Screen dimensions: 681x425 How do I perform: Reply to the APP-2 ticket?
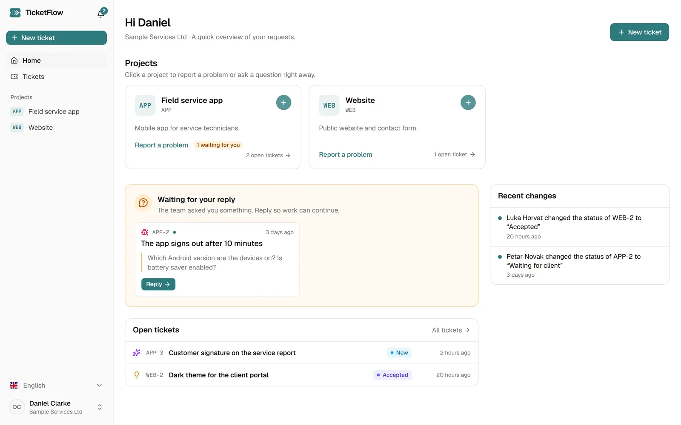coord(158,284)
